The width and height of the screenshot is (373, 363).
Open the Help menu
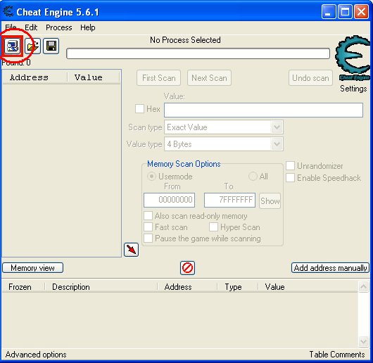click(x=88, y=27)
